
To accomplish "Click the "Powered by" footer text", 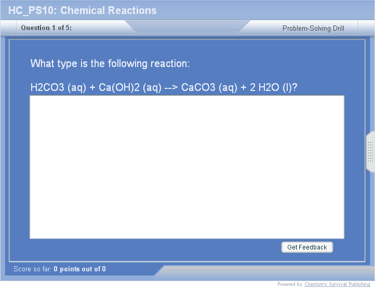I will coord(289,284).
